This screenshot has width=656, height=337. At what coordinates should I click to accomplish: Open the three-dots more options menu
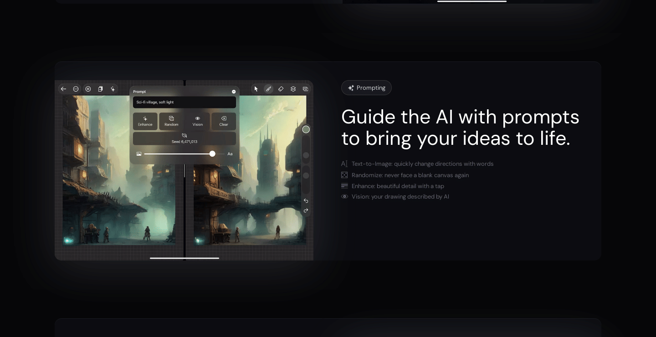click(x=76, y=89)
